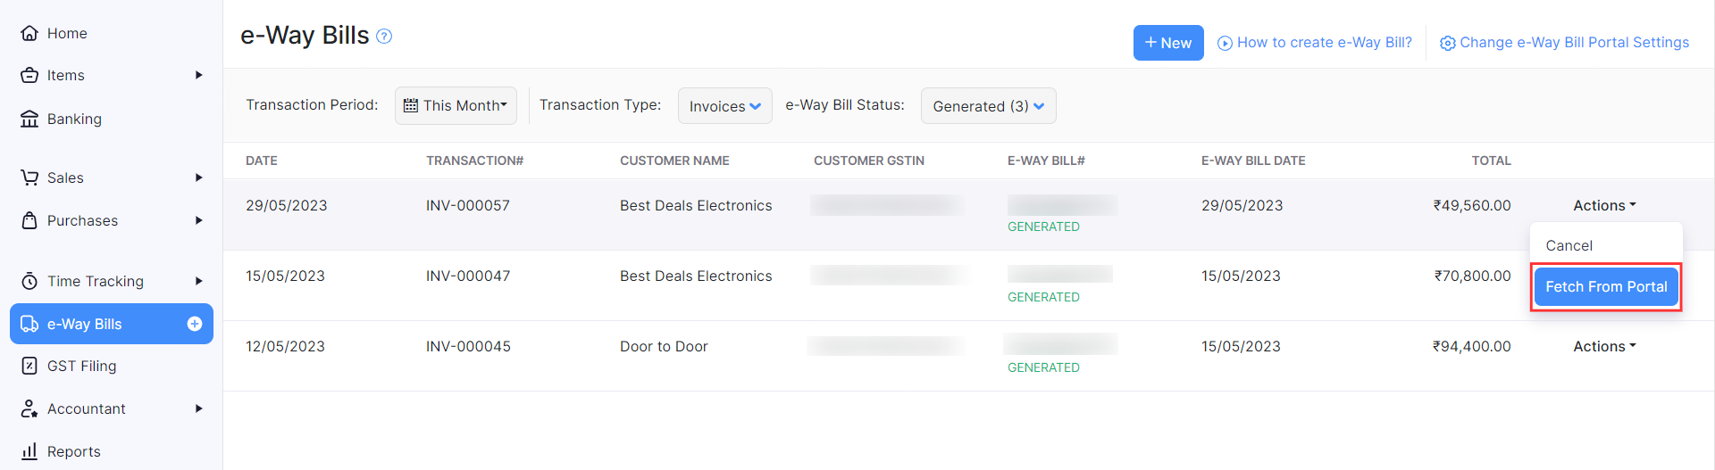Open the Invoices transaction type dropdown
The width and height of the screenshot is (1715, 470).
[x=724, y=106]
